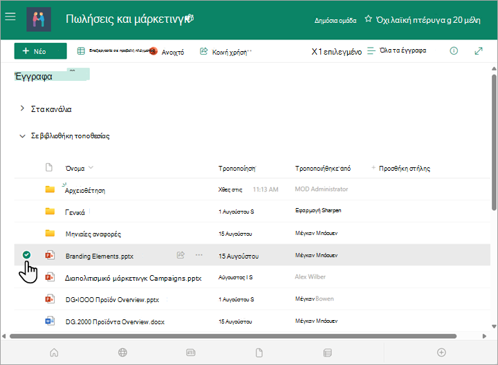Expand content to full screen
The width and height of the screenshot is (498, 365).
point(479,50)
